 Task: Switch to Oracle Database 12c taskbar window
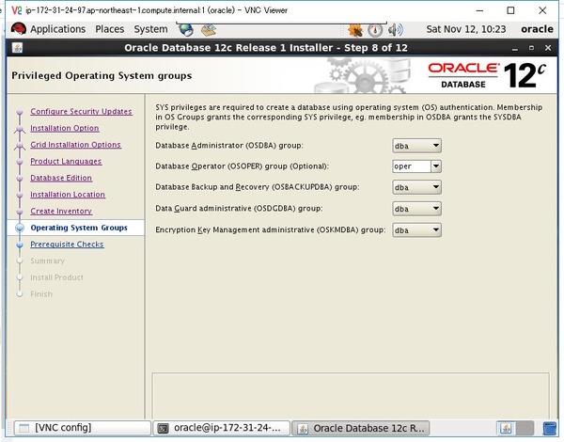[360, 428]
